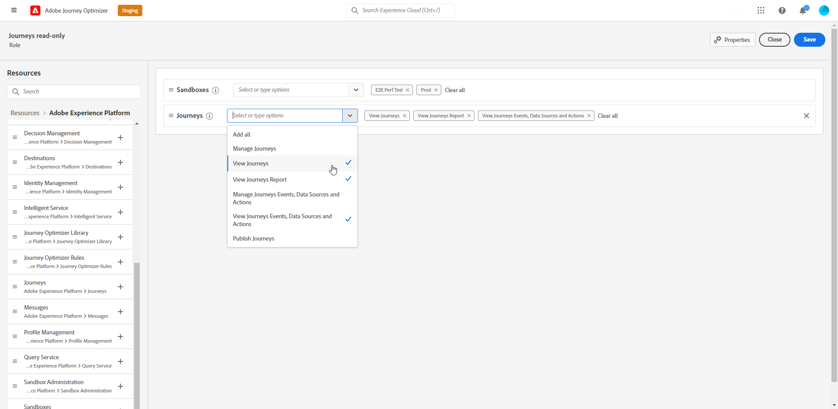838x409 pixels.
Task: Open the help question mark icon
Action: tap(782, 10)
